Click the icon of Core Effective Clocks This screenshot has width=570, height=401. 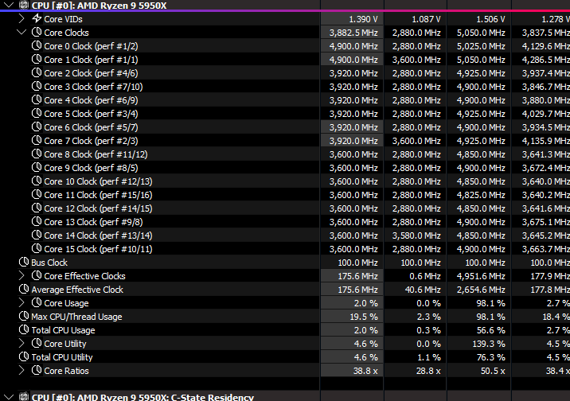point(37,275)
